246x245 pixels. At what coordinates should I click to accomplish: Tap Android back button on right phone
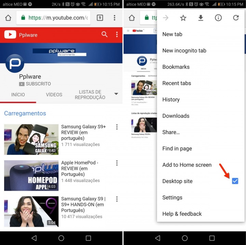[x=158, y=238]
